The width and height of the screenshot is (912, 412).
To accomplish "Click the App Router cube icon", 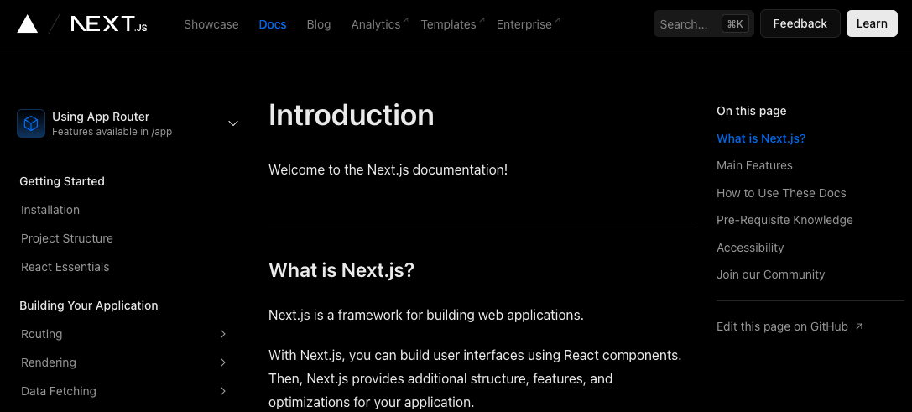I will coord(31,123).
